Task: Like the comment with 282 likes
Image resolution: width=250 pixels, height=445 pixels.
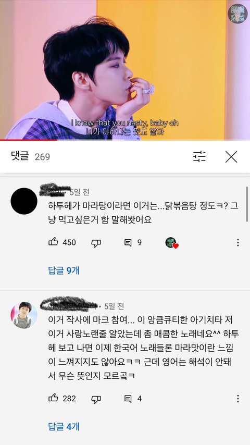Action: pos(53,399)
